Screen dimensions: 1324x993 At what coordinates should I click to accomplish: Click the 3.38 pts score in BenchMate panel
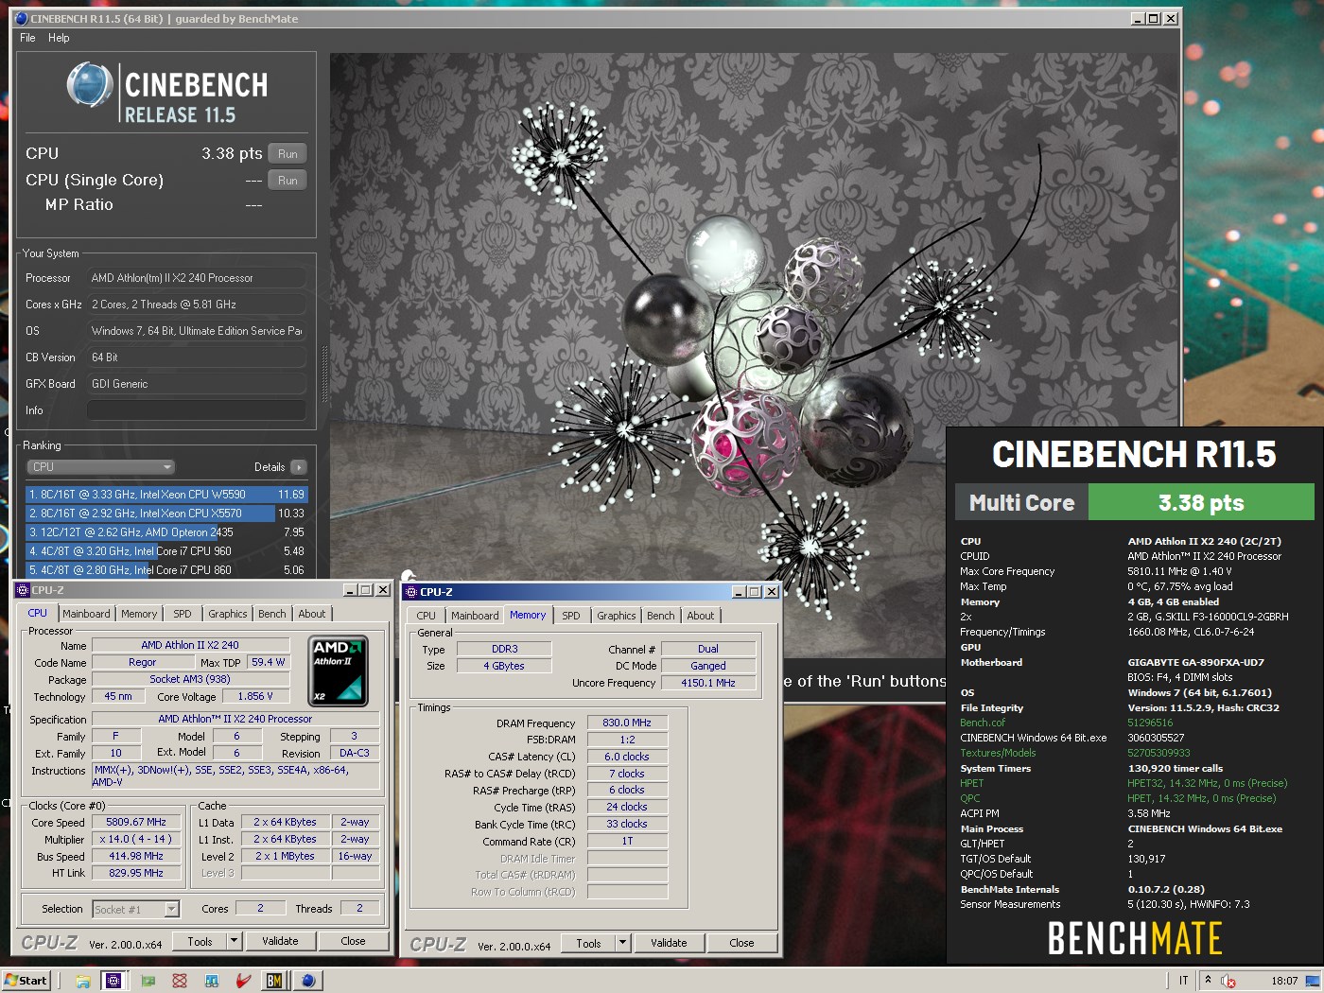point(1201,502)
